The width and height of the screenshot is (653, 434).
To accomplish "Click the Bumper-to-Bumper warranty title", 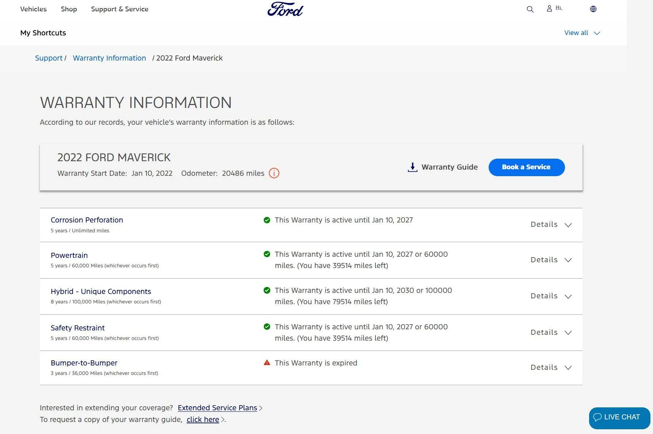I will click(84, 363).
